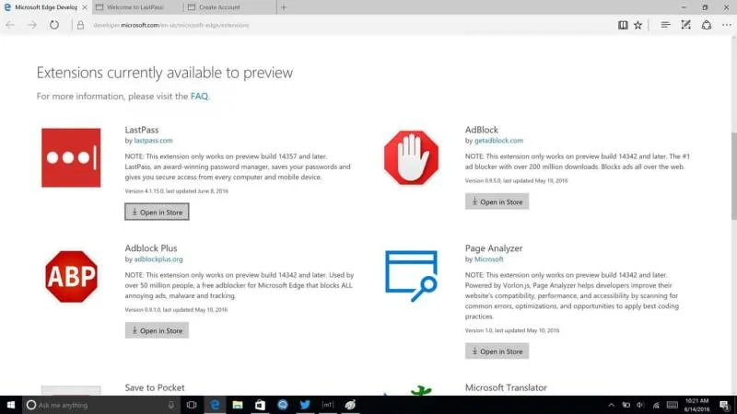The height and width of the screenshot is (414, 737).
Task: Add page to favorites with star icon
Action: tap(638, 26)
